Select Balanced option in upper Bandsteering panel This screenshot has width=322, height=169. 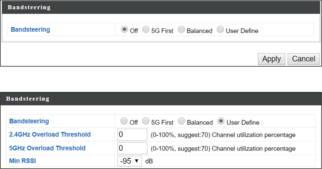coord(181,30)
